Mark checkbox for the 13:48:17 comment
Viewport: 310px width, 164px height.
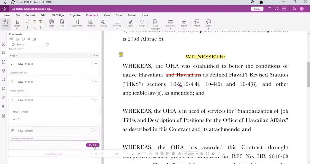pyautogui.click(x=92, y=100)
